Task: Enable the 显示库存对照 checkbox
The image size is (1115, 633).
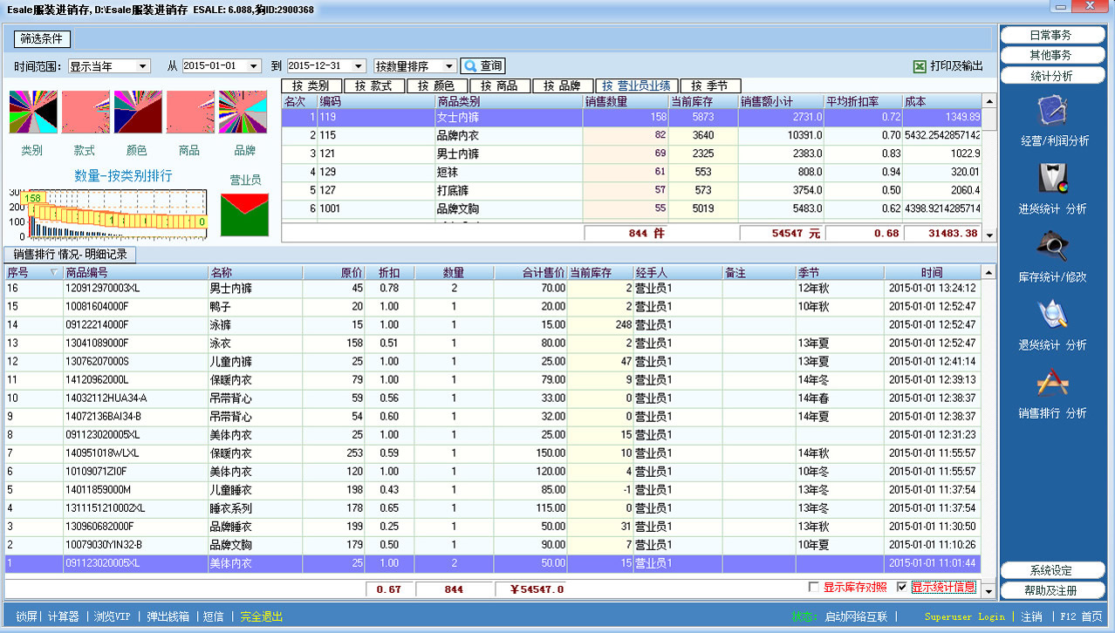Action: (814, 587)
